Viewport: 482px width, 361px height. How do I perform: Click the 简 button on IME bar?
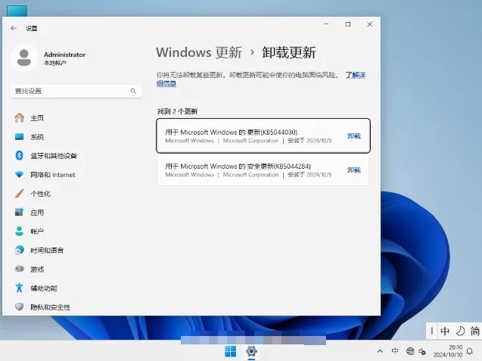474,331
